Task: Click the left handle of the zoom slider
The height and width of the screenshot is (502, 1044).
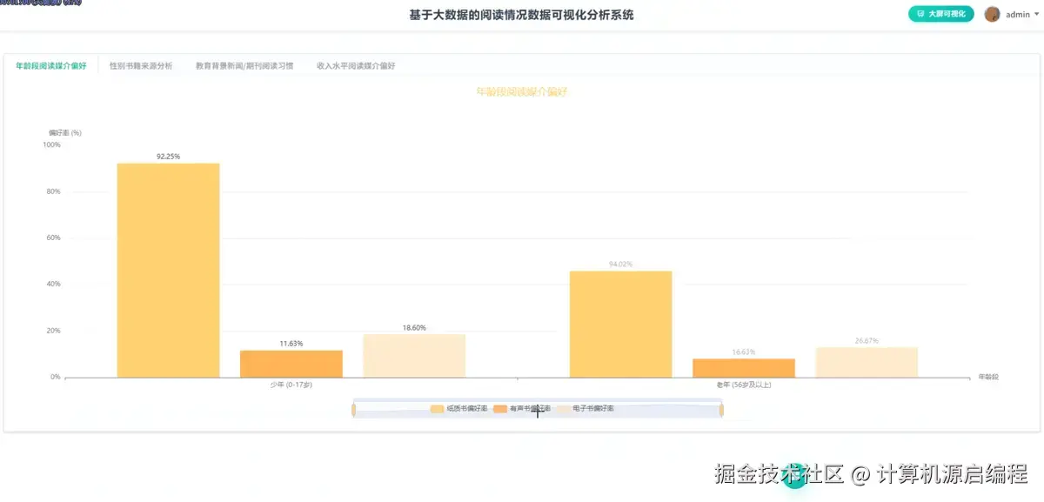Action: point(353,409)
